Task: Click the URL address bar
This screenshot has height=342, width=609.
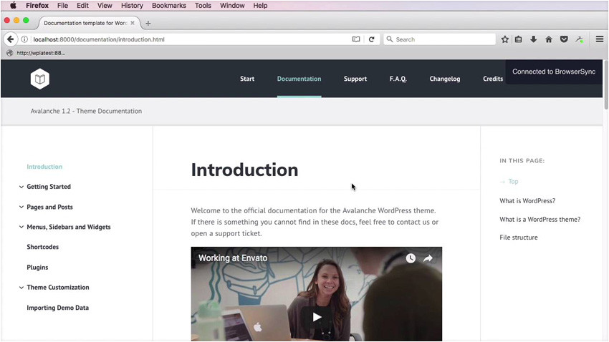Action: 191,39
